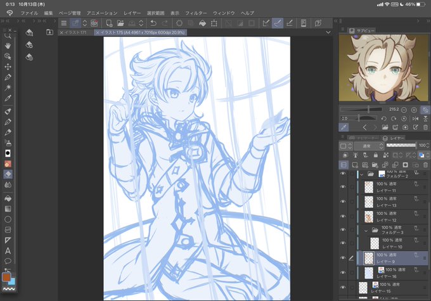The height and width of the screenshot is (301, 431).
Task: Click the New layer folder icon
Action: point(375,165)
